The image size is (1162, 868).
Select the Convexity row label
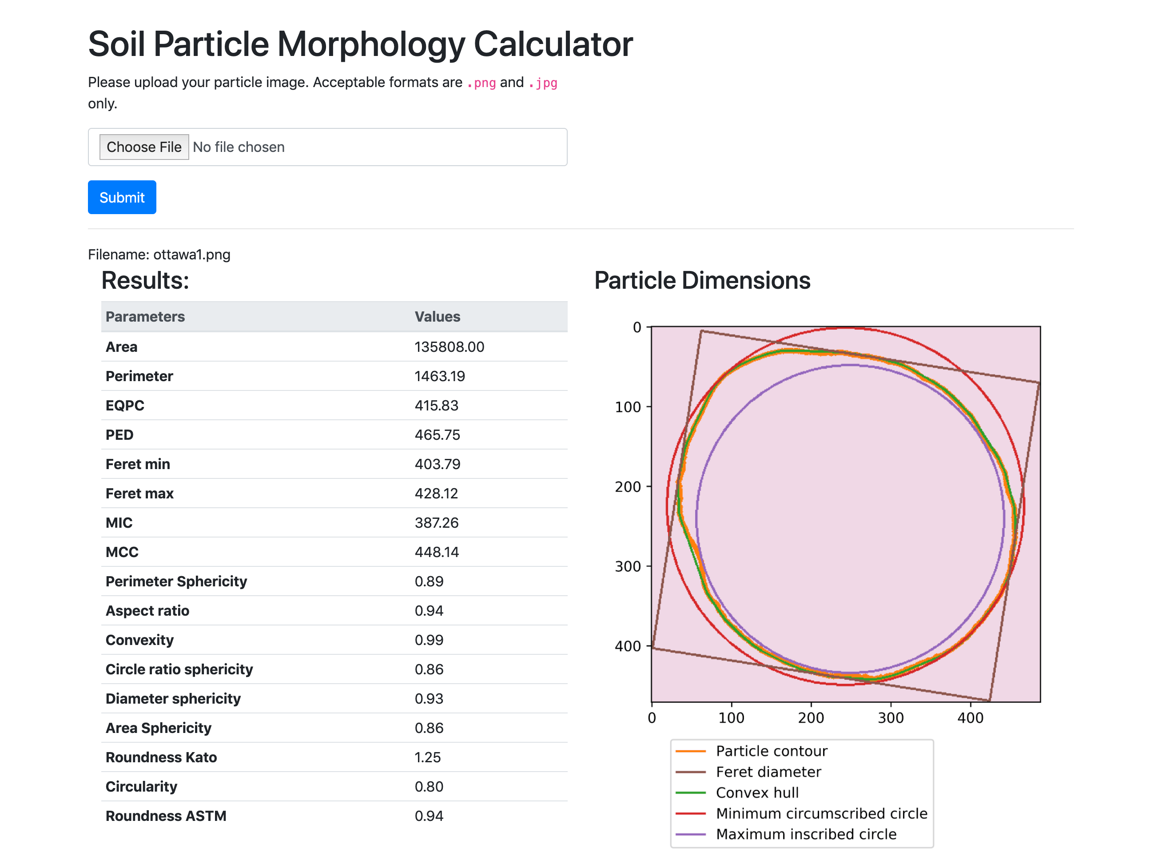pyautogui.click(x=139, y=640)
